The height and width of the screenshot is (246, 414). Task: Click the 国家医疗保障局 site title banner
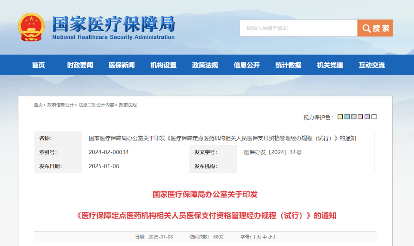pyautogui.click(x=113, y=28)
